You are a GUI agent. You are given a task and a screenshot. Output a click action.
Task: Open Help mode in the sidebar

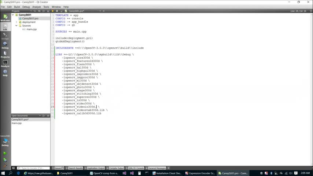point(5,73)
